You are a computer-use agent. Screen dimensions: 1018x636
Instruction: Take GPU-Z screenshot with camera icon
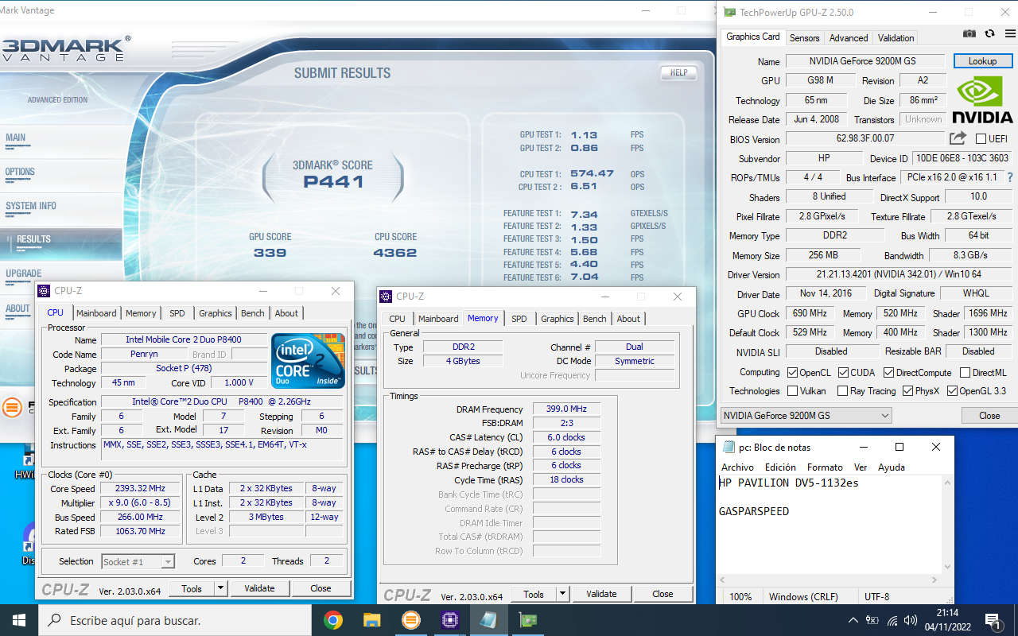click(x=969, y=33)
